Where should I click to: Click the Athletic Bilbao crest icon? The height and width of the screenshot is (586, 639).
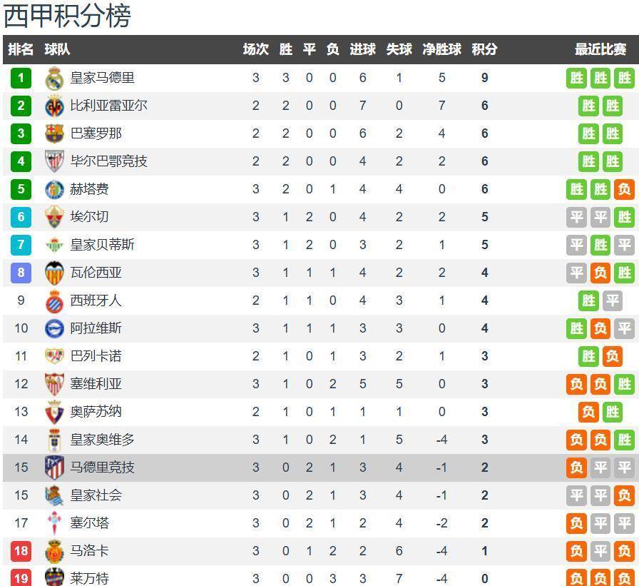[x=54, y=161]
